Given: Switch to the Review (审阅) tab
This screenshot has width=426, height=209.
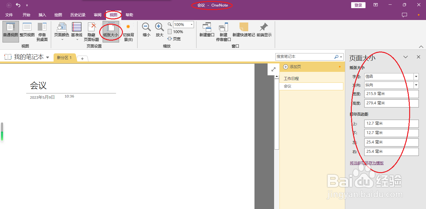Looking at the screenshot, I should point(98,15).
